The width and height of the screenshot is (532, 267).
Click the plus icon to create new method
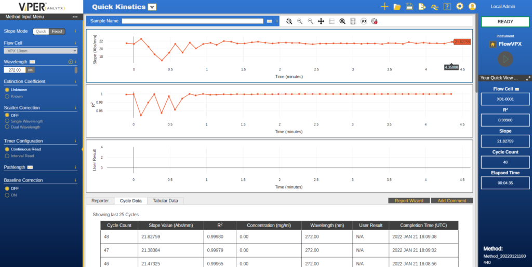(384, 7)
